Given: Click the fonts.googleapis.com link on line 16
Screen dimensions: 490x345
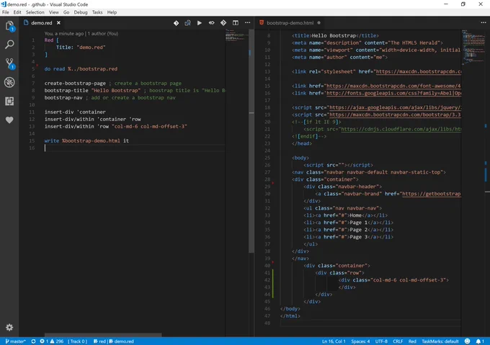Looking at the screenshot, I should click(393, 93).
